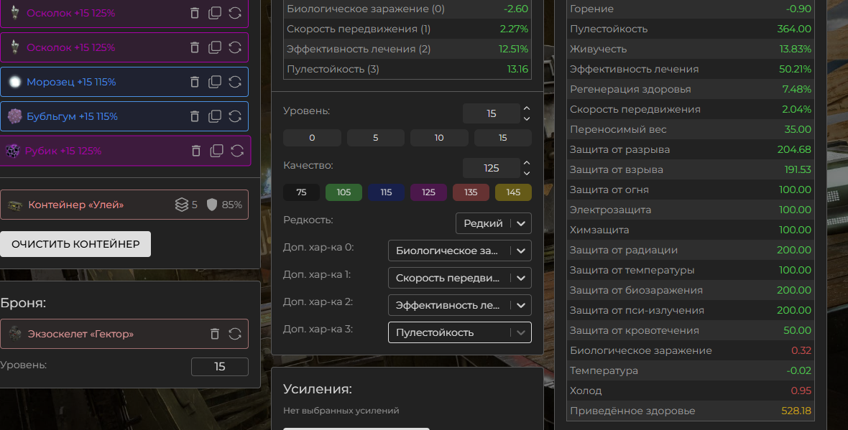Click the Приведённое здоровье 528.18 value

796,411
